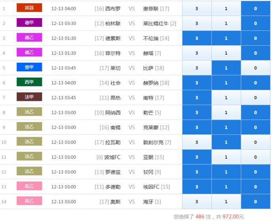Toggle the 0 option for 昂热 vs 南特

pos(255,98)
